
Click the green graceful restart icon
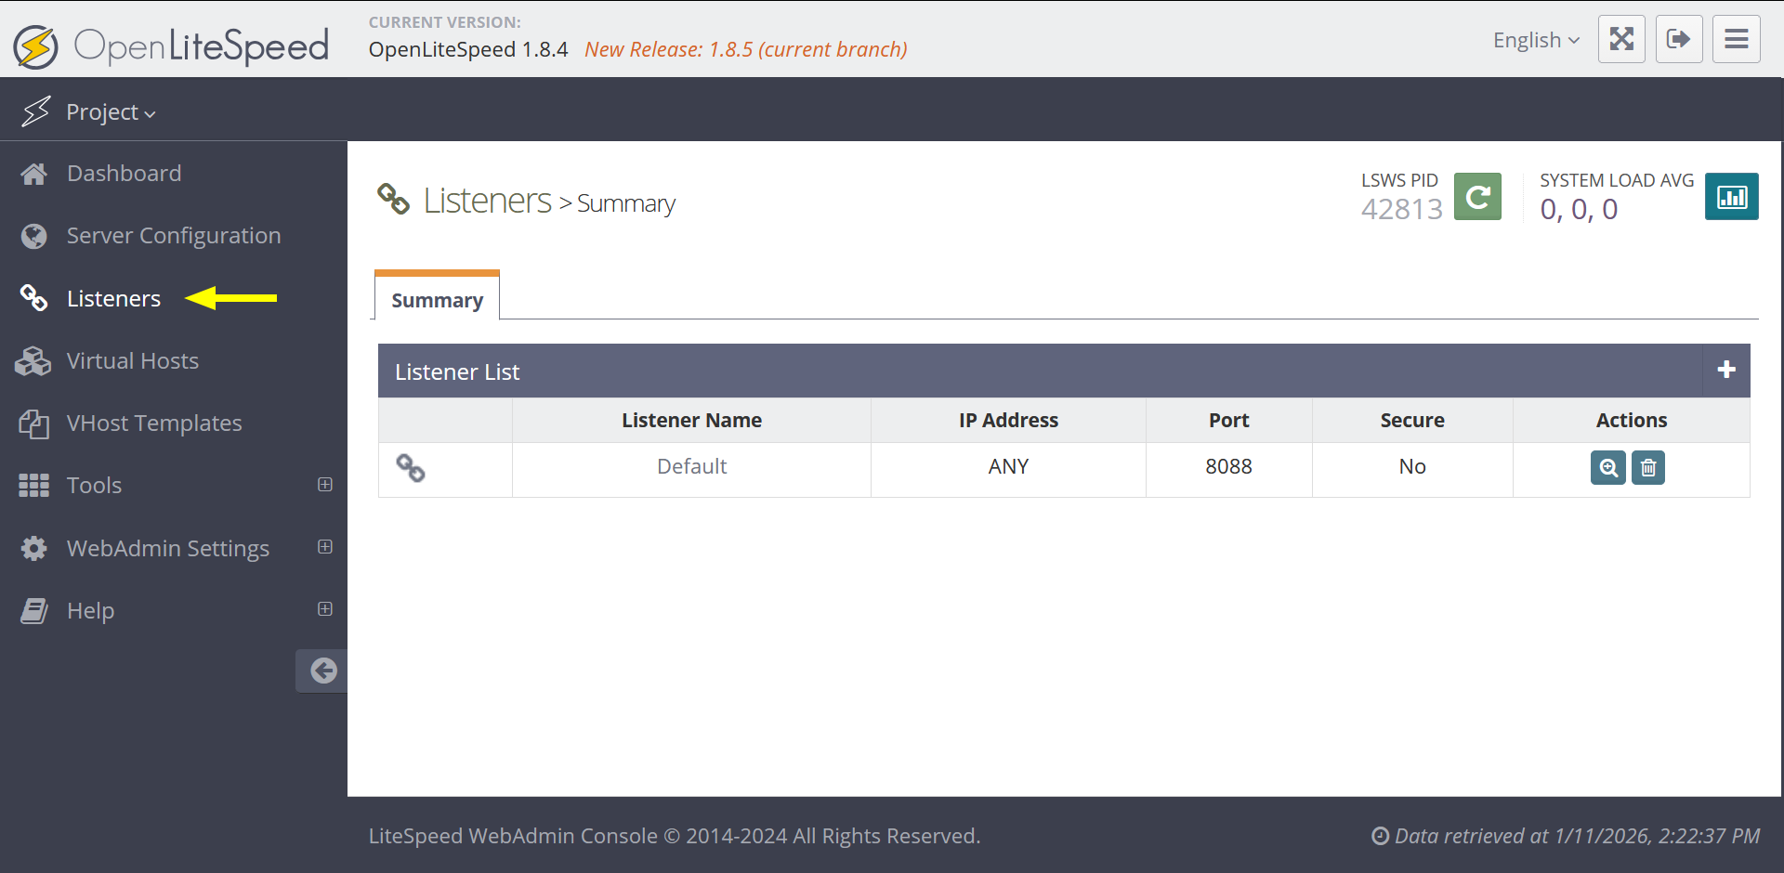click(1476, 197)
